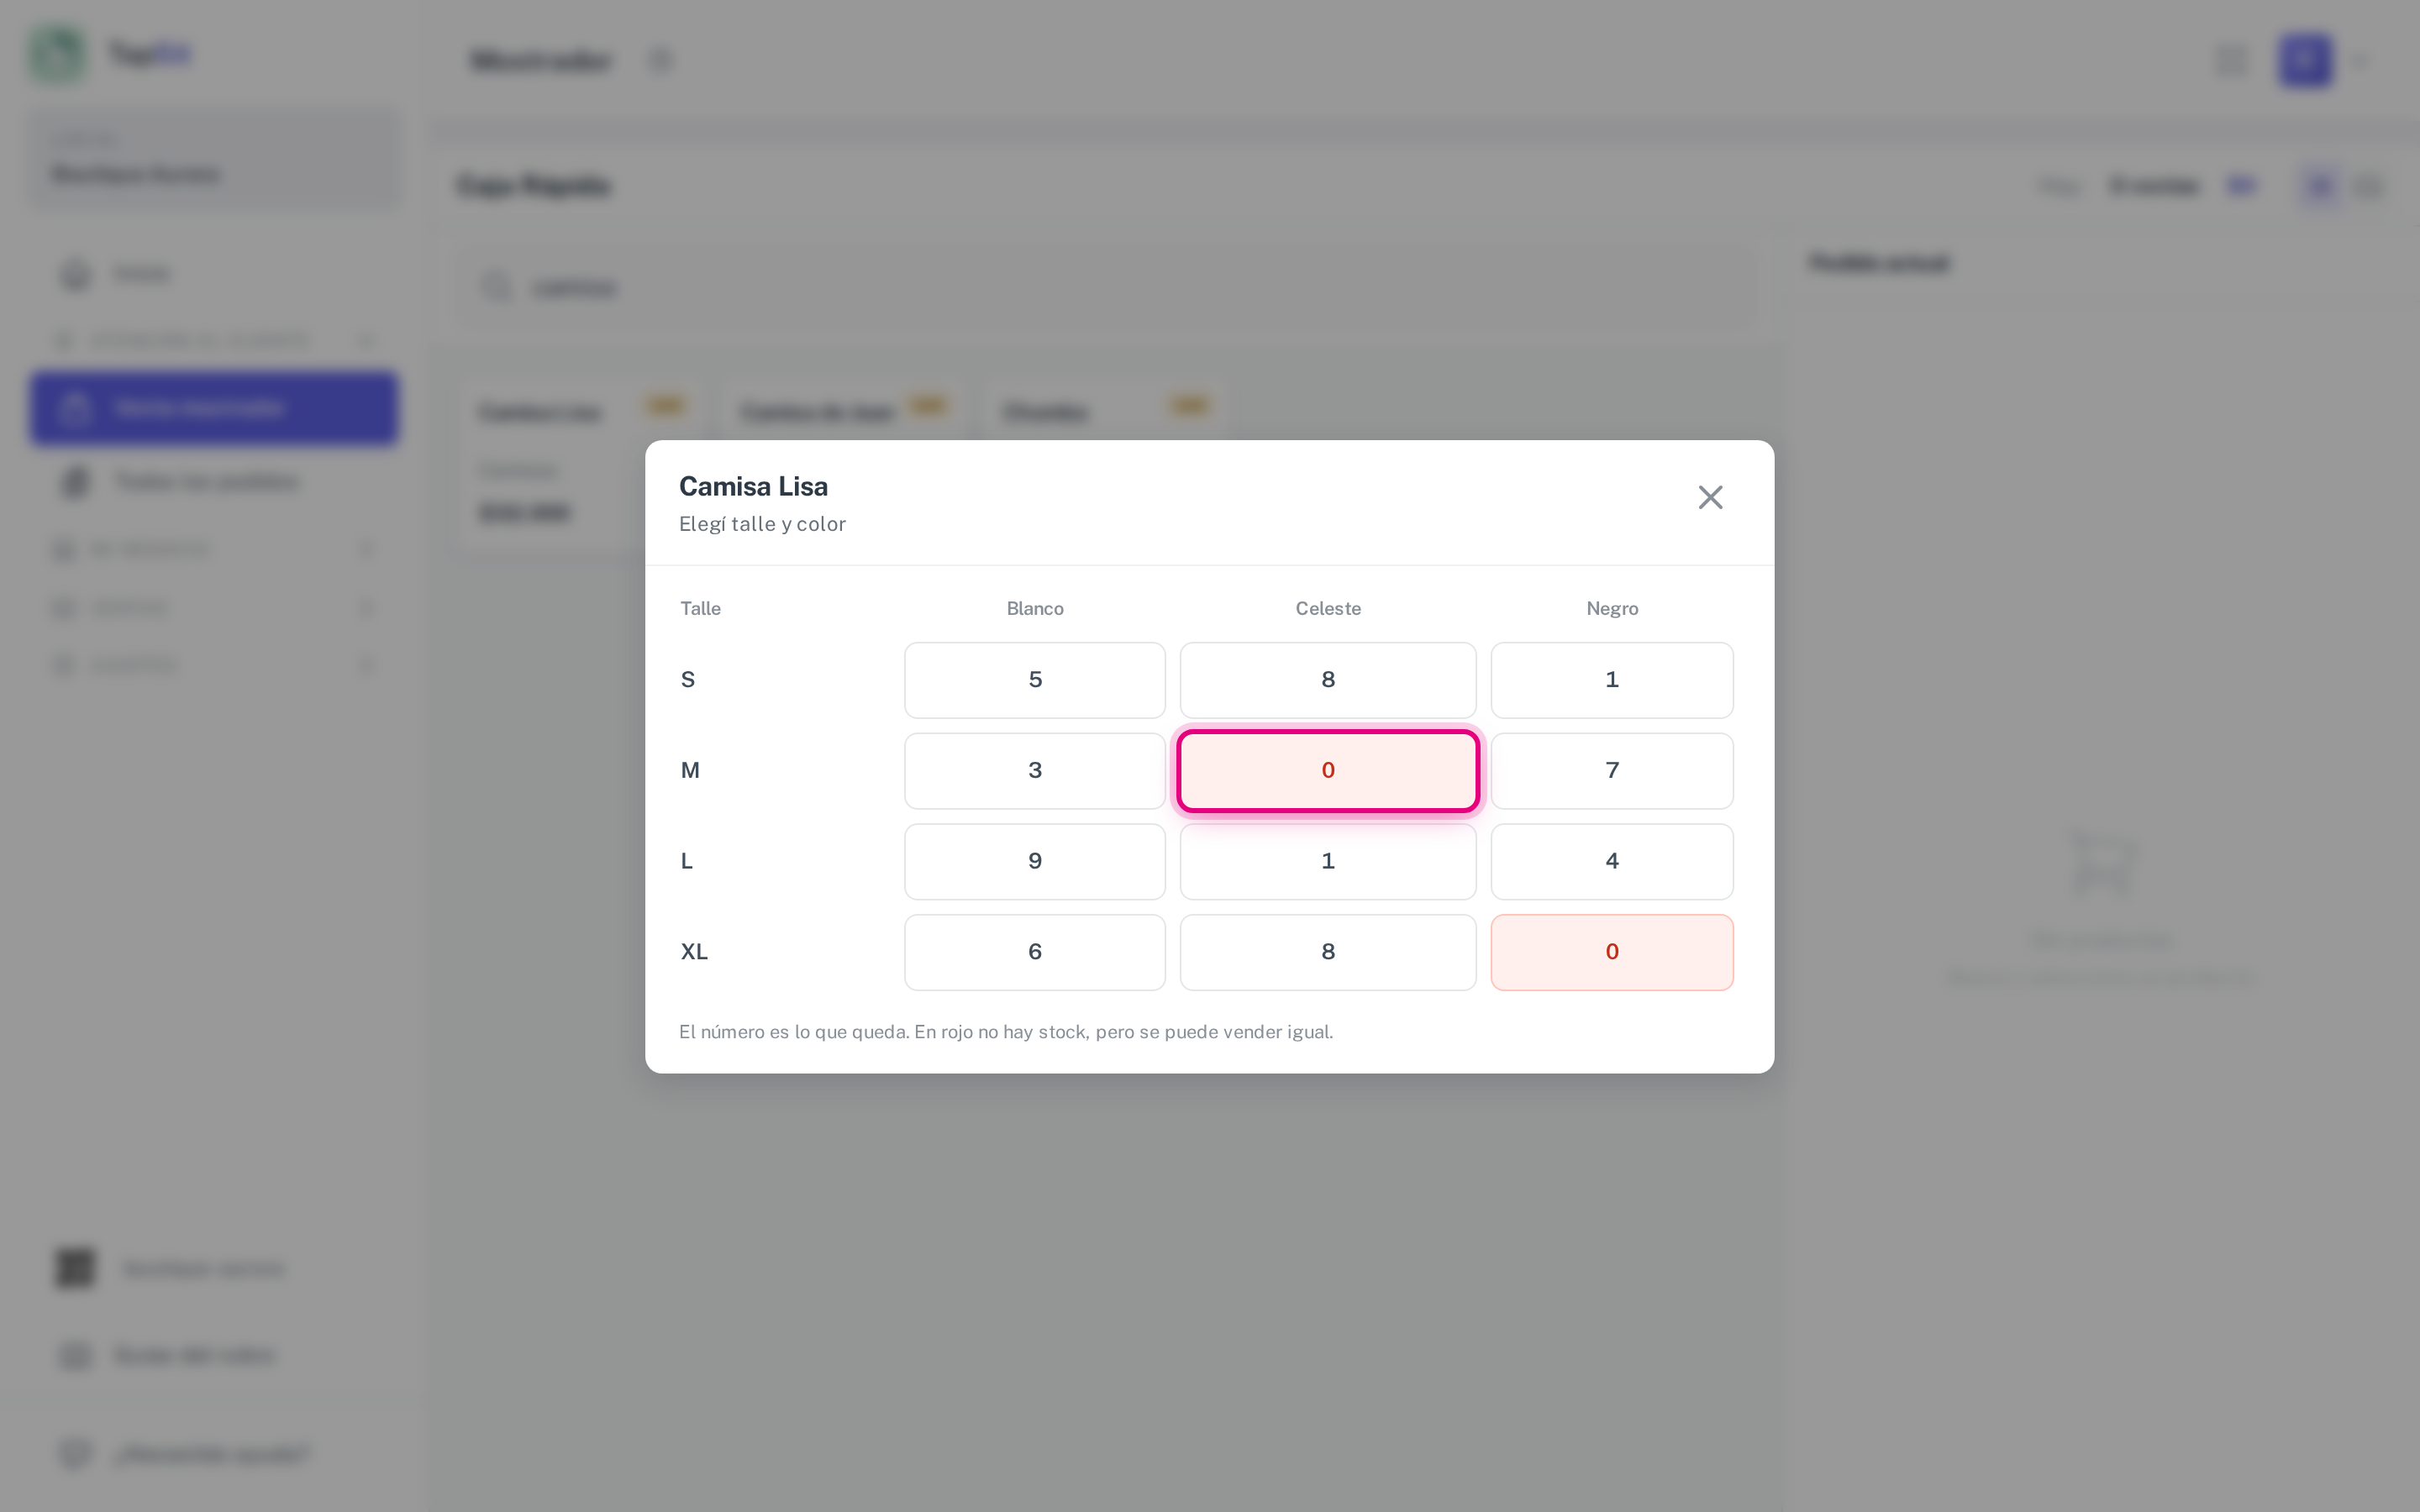
Task: Click the blurred search field behind dialog
Action: [1105, 288]
